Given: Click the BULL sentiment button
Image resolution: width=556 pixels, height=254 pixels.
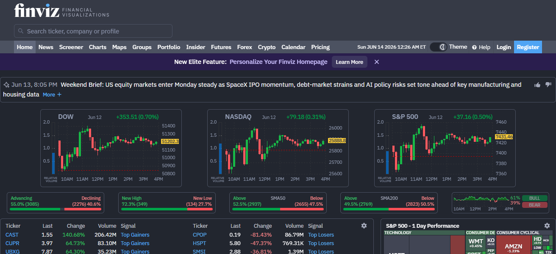Looking at the screenshot, I should point(535,198).
